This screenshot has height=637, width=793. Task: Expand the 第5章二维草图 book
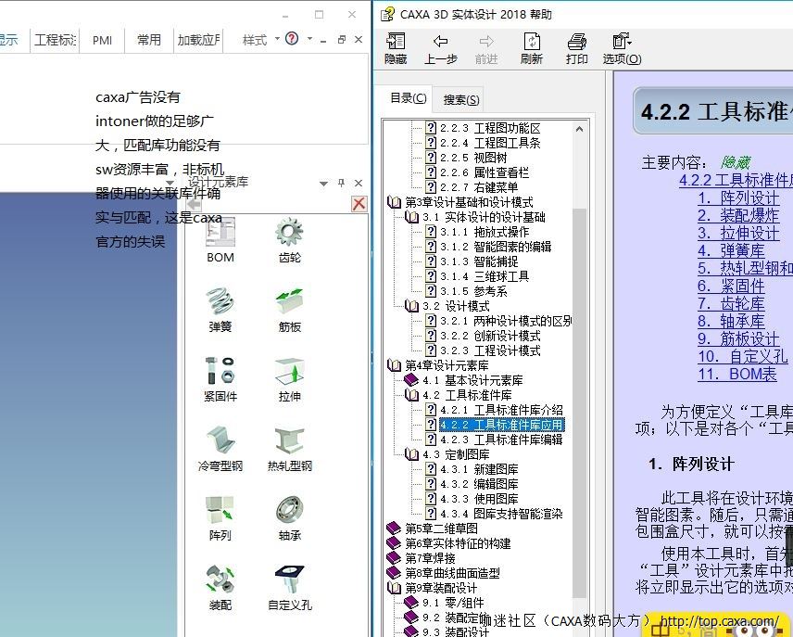click(x=394, y=529)
